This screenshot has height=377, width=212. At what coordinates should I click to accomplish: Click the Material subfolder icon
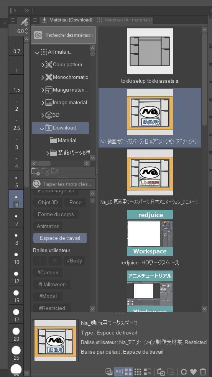(x=53, y=140)
